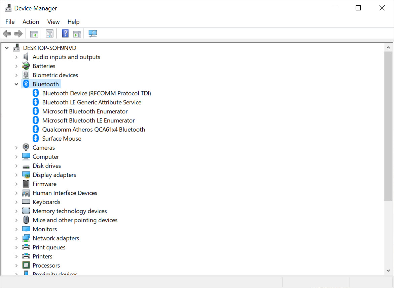Expand the Firmware category
The height and width of the screenshot is (288, 394).
coord(16,184)
